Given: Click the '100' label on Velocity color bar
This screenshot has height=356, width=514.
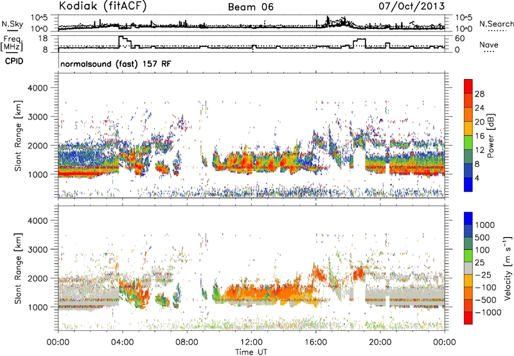Looking at the screenshot, I should [x=483, y=250].
